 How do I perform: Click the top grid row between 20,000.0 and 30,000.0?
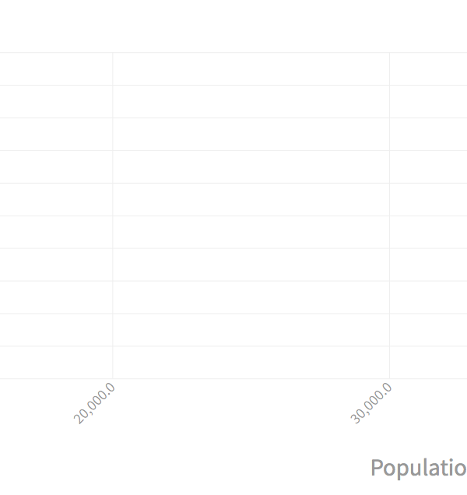[251, 69]
